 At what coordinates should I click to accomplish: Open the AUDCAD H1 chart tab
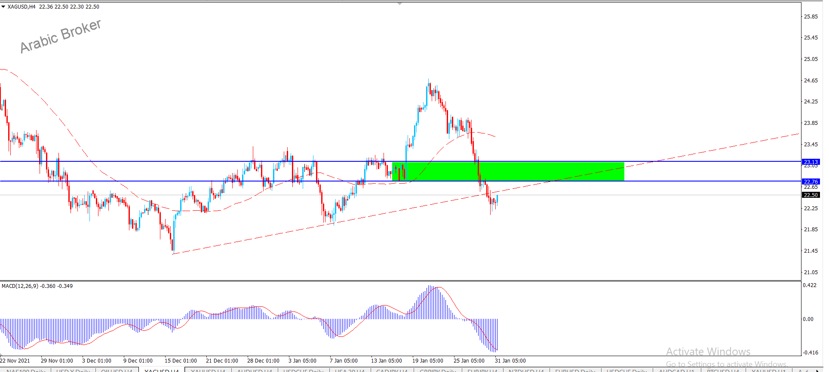(x=676, y=370)
